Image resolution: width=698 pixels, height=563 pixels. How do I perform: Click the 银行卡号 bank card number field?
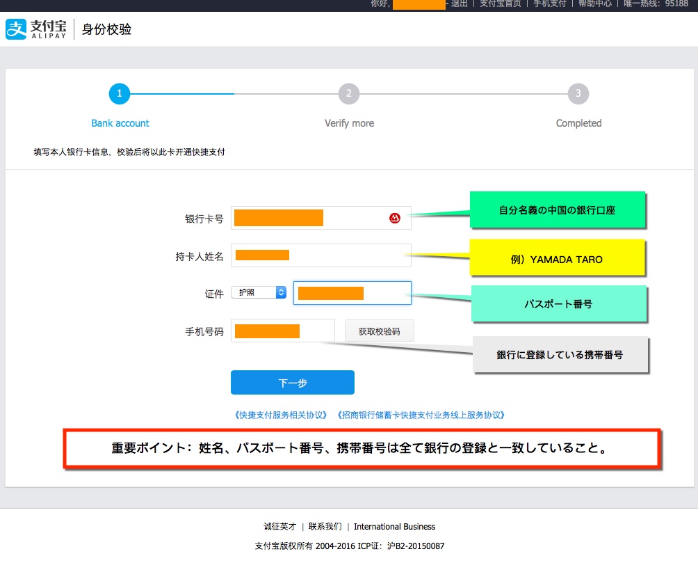pyautogui.click(x=321, y=218)
